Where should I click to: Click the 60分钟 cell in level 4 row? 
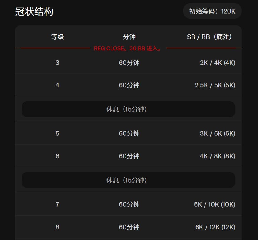pos(129,85)
